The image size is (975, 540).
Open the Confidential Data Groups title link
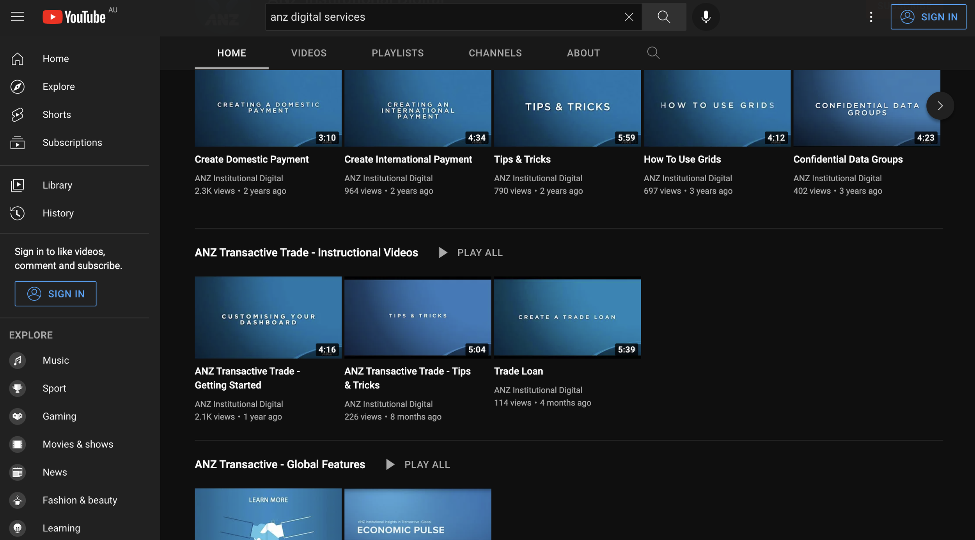(848, 159)
